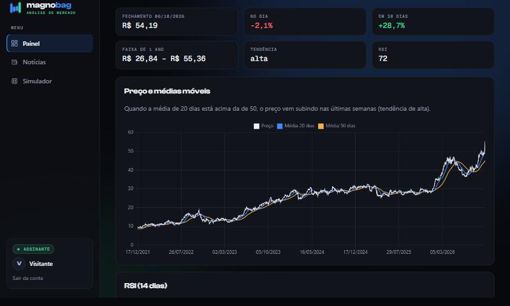Click the price peak at chart's right end
Viewport: 510px width, 306px height.
click(x=484, y=143)
